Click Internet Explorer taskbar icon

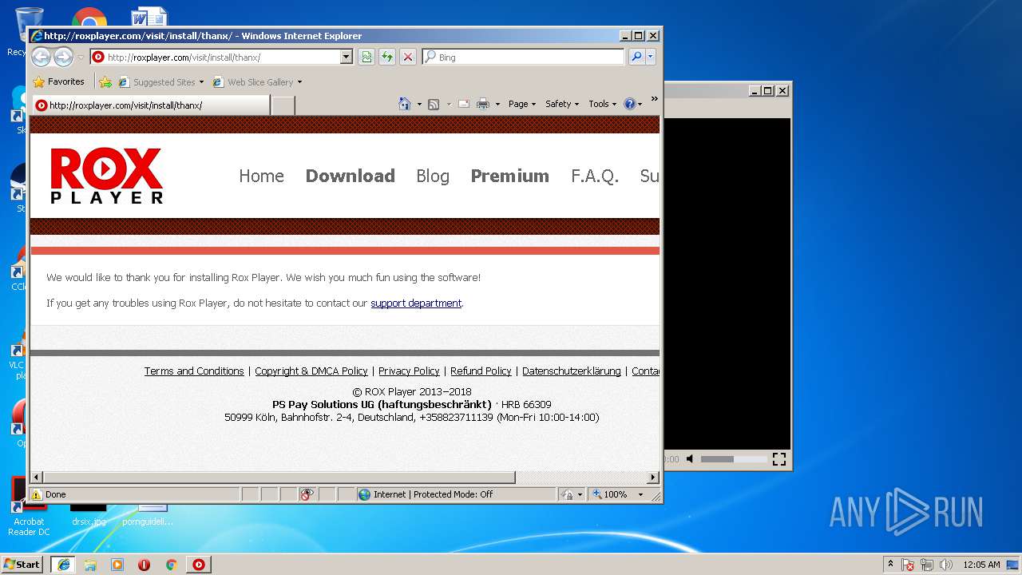point(63,565)
